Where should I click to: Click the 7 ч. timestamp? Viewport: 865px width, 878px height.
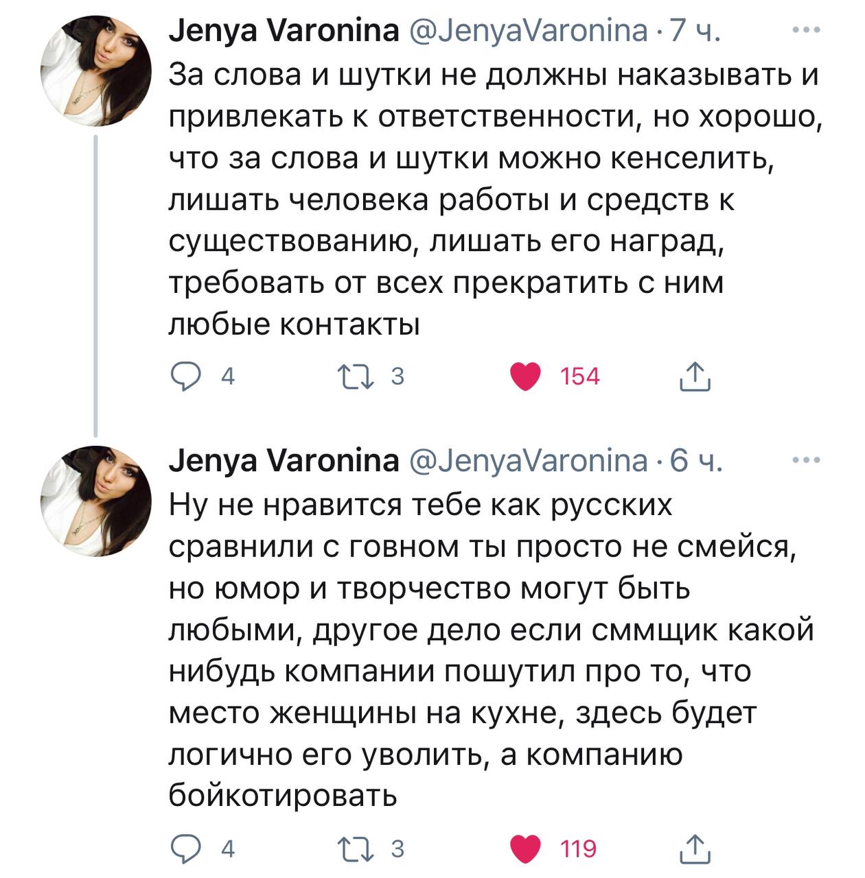(695, 32)
